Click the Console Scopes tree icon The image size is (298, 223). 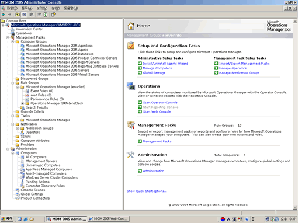pos(18,190)
